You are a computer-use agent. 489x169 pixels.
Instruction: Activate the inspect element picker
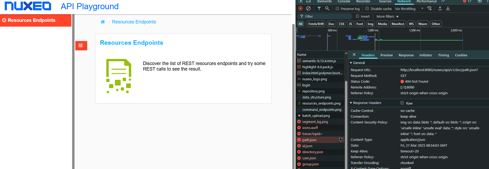click(x=300, y=1)
